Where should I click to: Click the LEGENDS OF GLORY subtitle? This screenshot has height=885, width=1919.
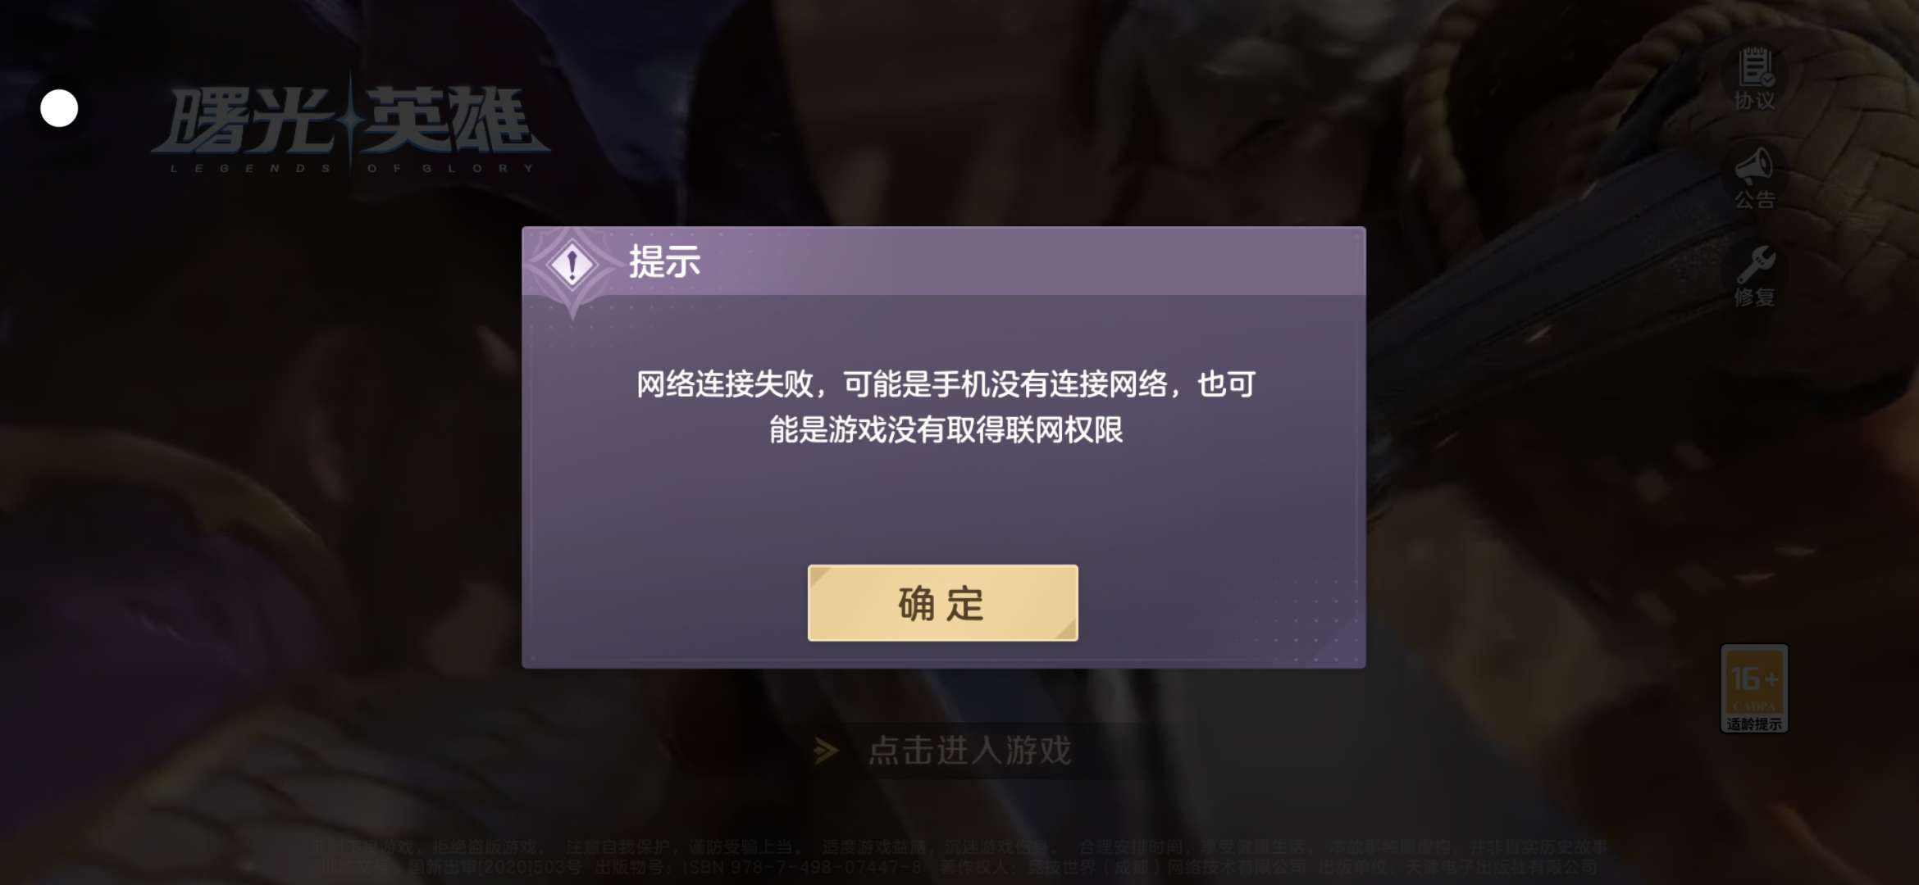(353, 168)
